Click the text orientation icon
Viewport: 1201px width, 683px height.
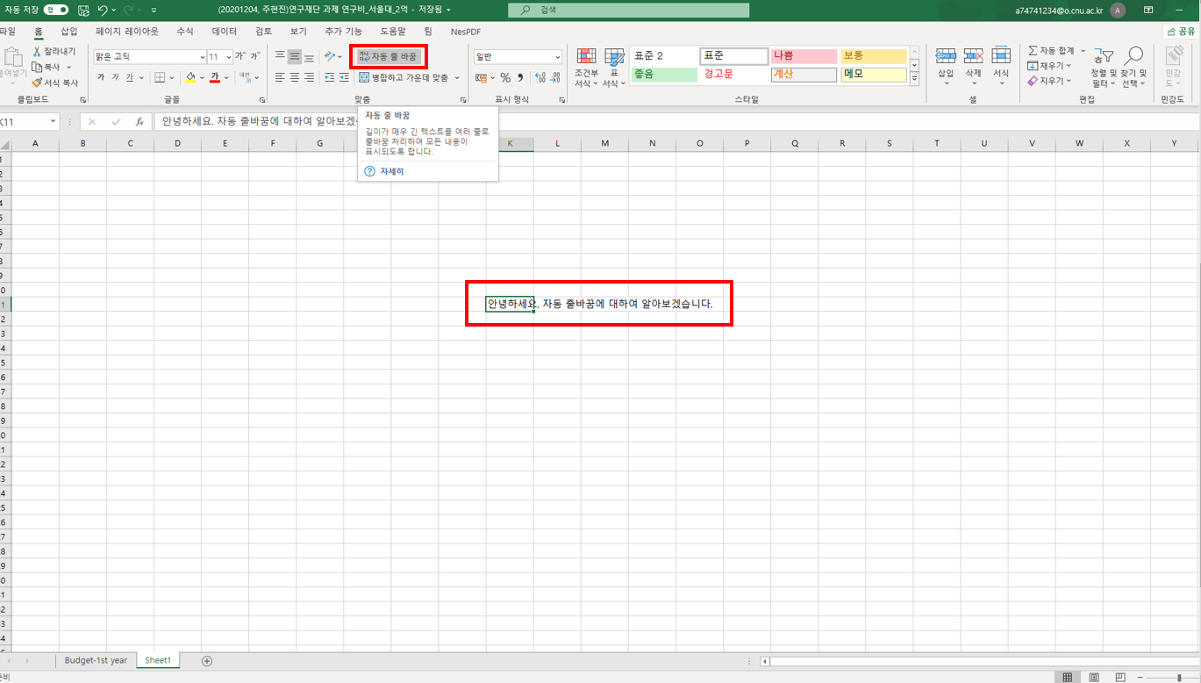330,56
